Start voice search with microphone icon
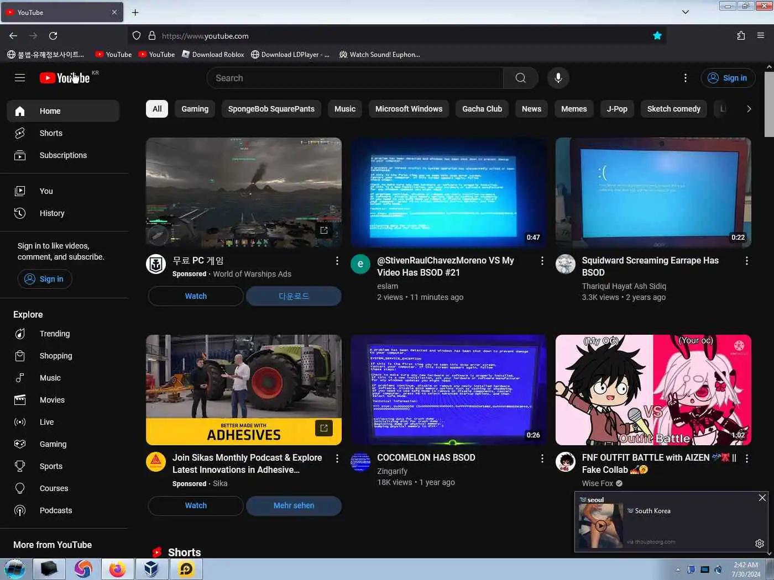774x580 pixels. coord(558,78)
